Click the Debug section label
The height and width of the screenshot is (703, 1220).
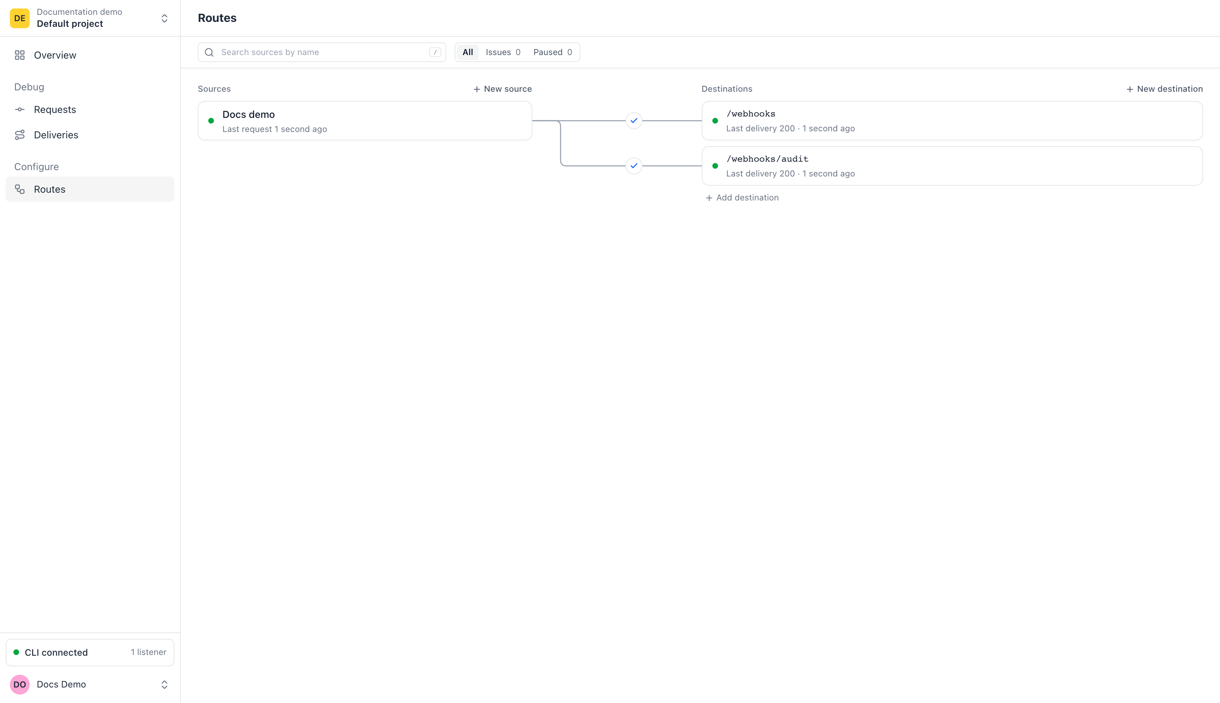click(29, 87)
